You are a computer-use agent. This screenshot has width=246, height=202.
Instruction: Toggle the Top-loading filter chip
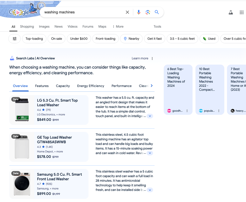point(34,39)
